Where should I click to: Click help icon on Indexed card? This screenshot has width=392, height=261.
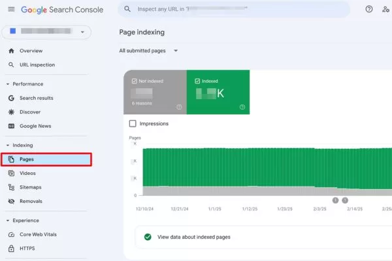[242, 107]
